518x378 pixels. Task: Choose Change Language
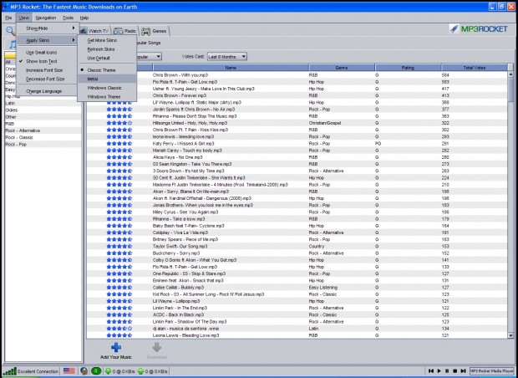click(x=44, y=91)
